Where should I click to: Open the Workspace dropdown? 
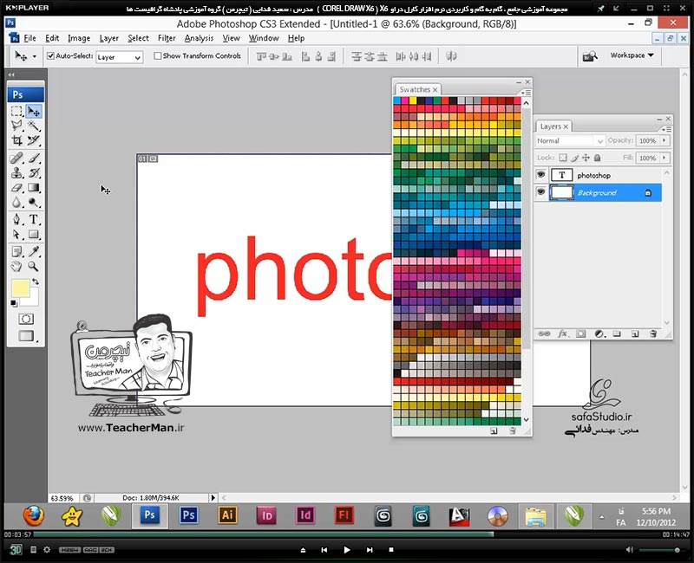click(x=632, y=55)
